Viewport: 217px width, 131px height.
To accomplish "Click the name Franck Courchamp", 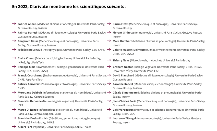I will pos(30,75).
